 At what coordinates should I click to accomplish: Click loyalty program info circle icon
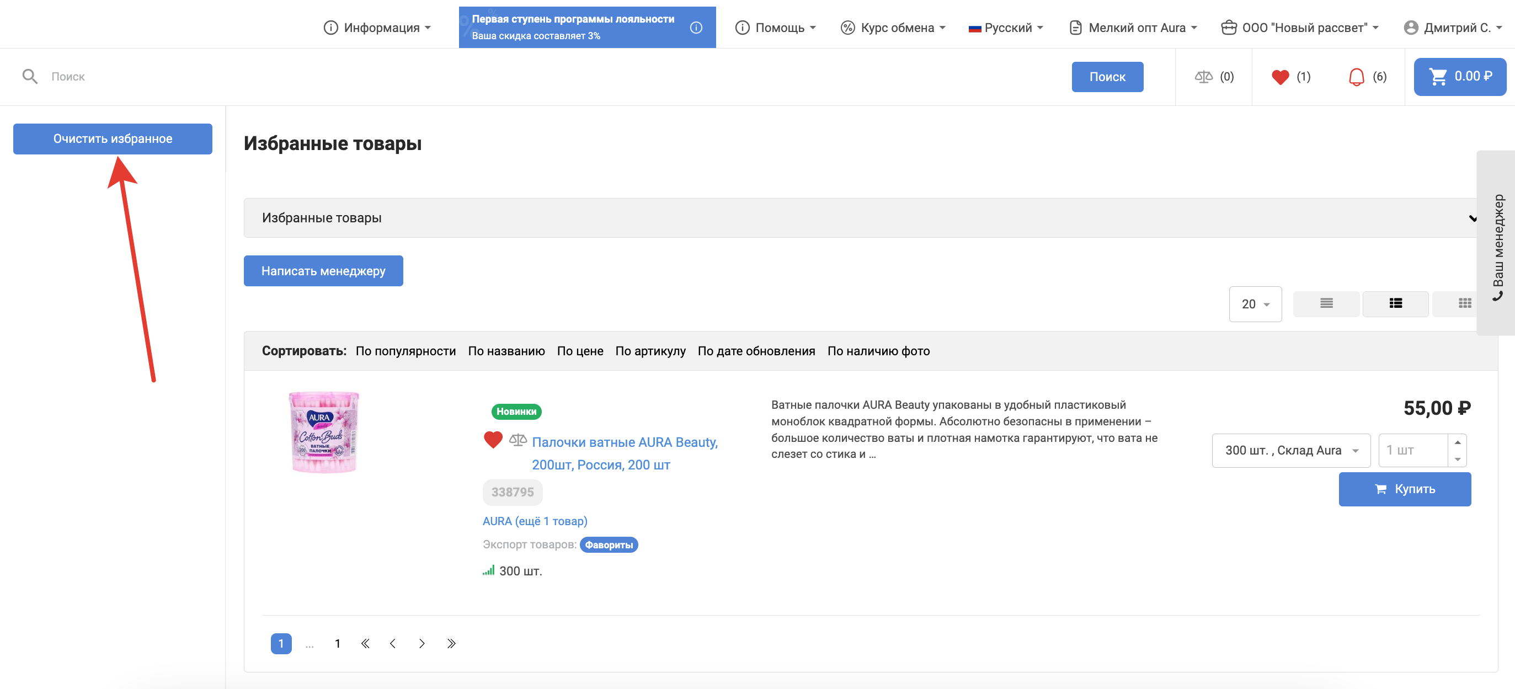696,28
